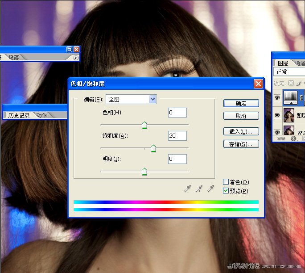This screenshot has width=305, height=273.
Task: Click the Saturation slider handle
Action: (153, 148)
